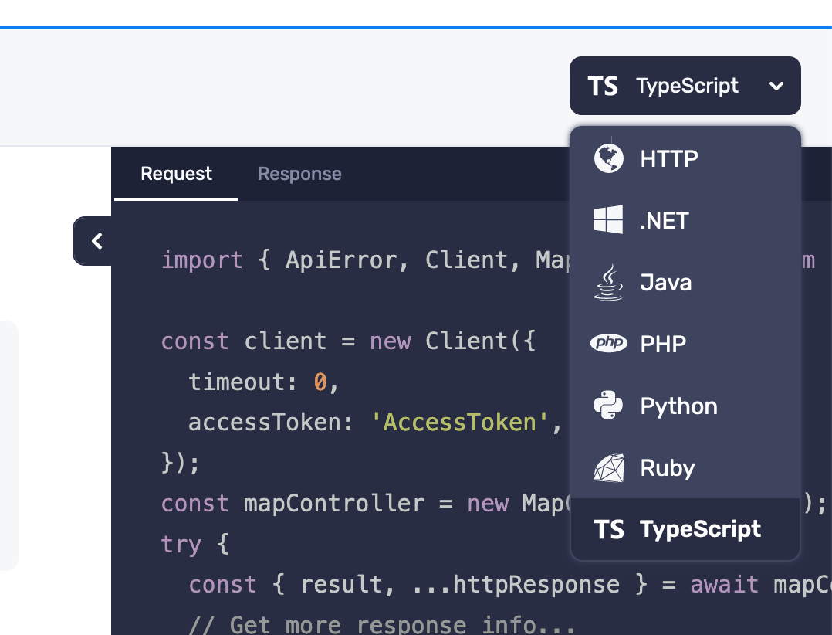Select HTTP from language list
Image resolution: width=832 pixels, height=635 pixels.
[685, 158]
